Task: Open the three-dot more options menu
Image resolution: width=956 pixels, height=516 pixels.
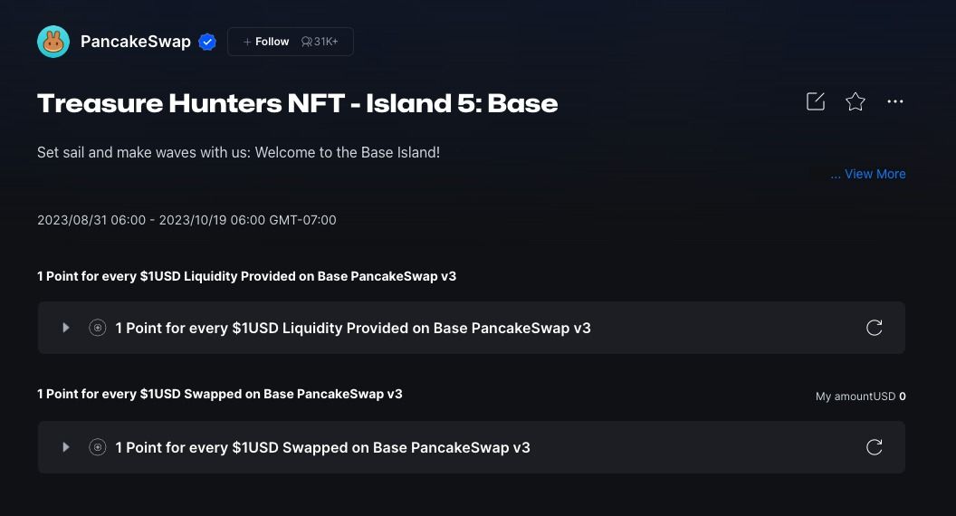Action: point(895,101)
